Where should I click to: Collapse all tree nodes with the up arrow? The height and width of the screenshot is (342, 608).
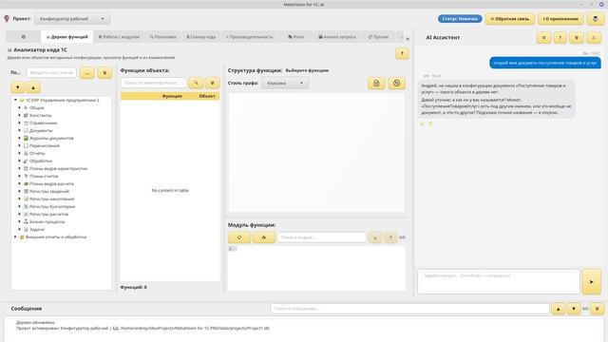click(33, 87)
